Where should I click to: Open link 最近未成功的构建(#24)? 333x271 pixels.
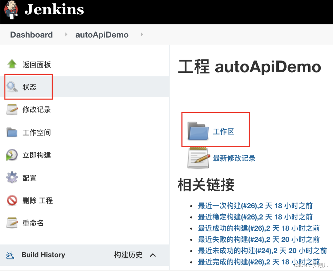(x=262, y=251)
